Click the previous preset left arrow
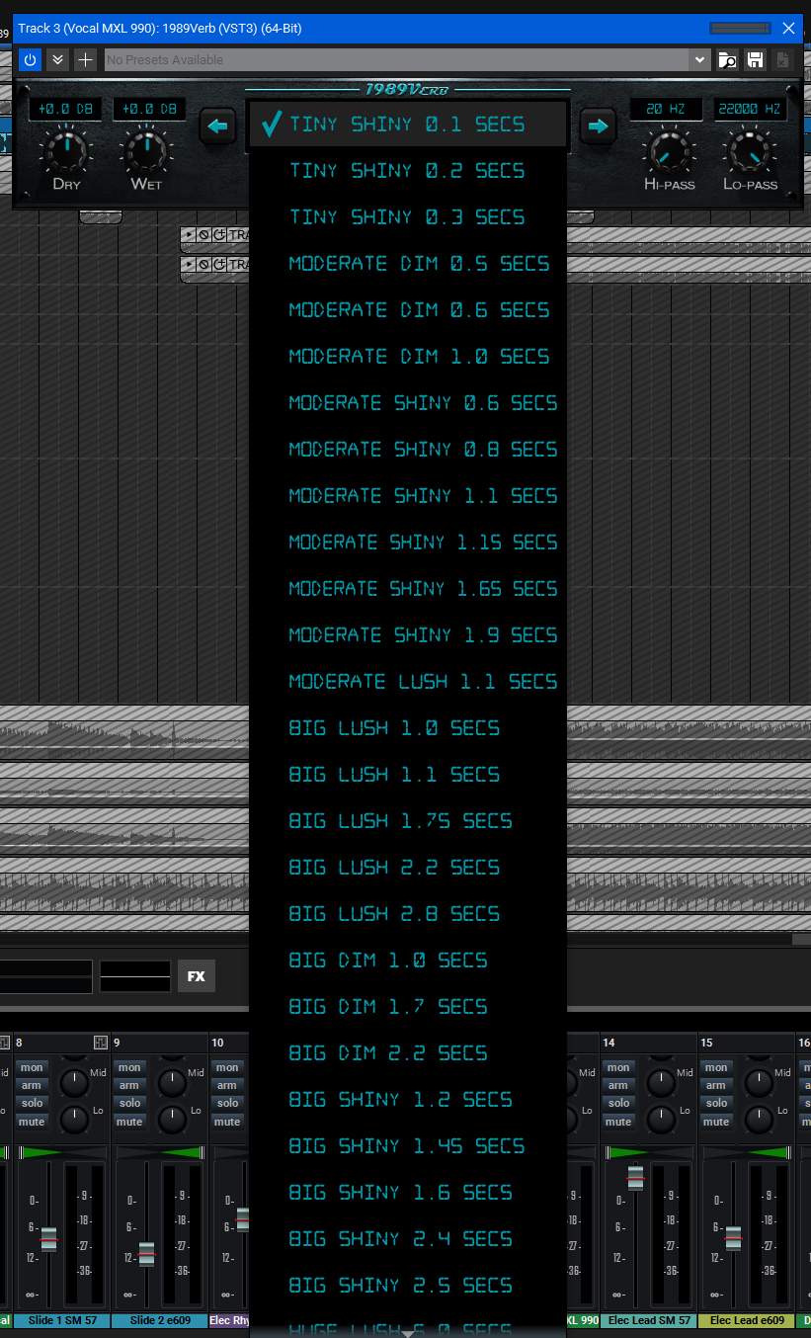Image resolution: width=811 pixels, height=1338 pixels. [217, 126]
